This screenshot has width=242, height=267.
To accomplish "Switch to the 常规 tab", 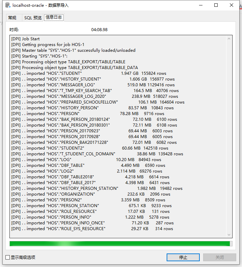I will 12,18.
